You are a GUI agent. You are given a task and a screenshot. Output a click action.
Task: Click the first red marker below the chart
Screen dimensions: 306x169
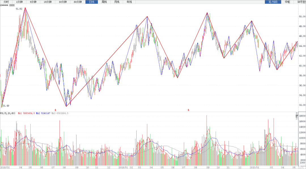coord(56,110)
